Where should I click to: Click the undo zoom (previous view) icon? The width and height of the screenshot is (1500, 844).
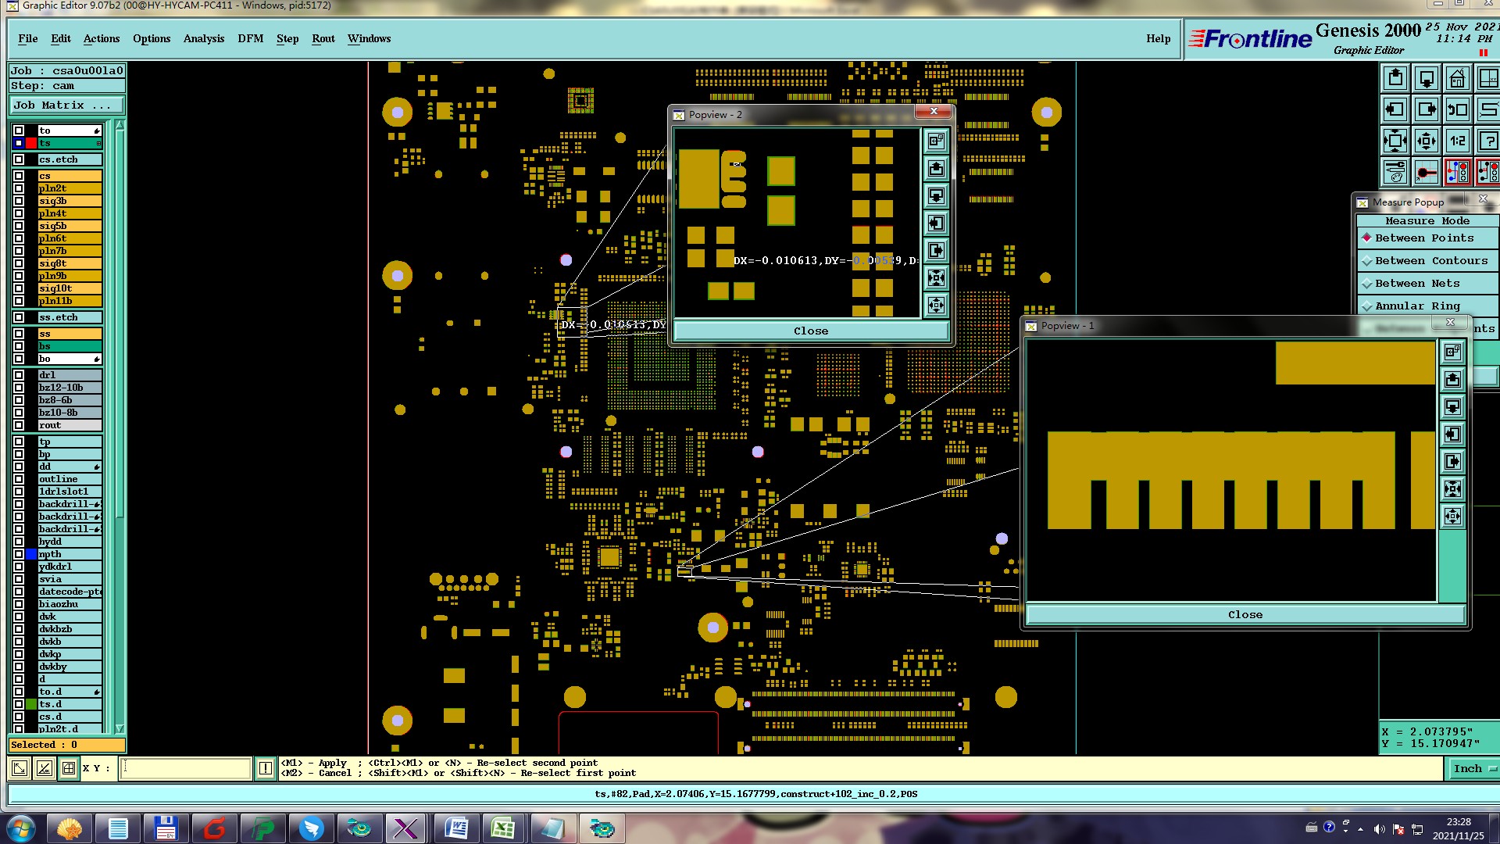[x=1457, y=110]
